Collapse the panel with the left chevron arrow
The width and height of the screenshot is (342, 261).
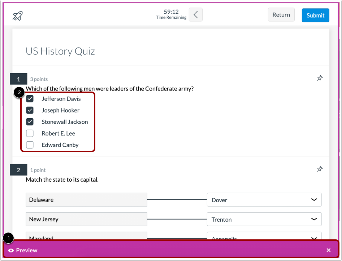195,14
